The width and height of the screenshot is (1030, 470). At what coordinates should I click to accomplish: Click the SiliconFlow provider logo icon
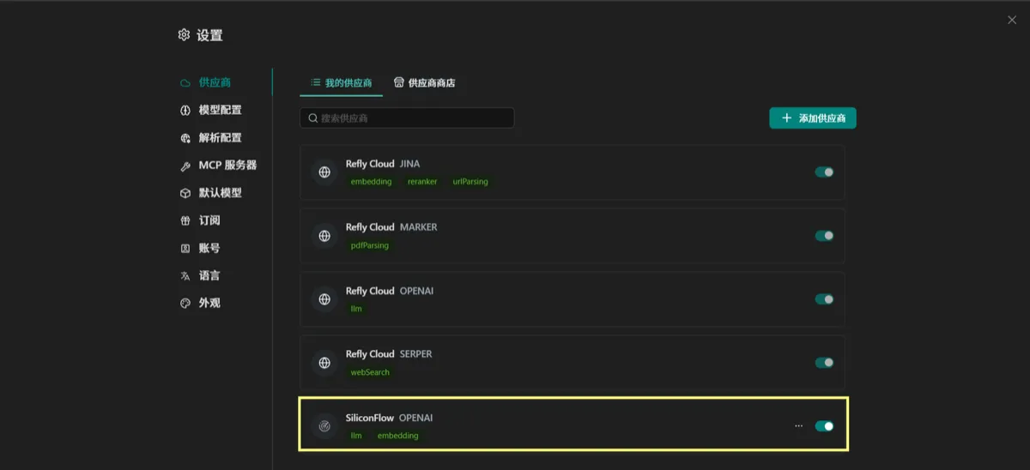tap(324, 425)
